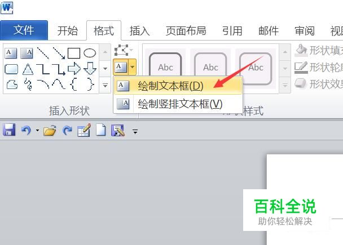Open Customize Quick Access Toolbar dropdown
Screen dimensions: 343x245
(135, 131)
